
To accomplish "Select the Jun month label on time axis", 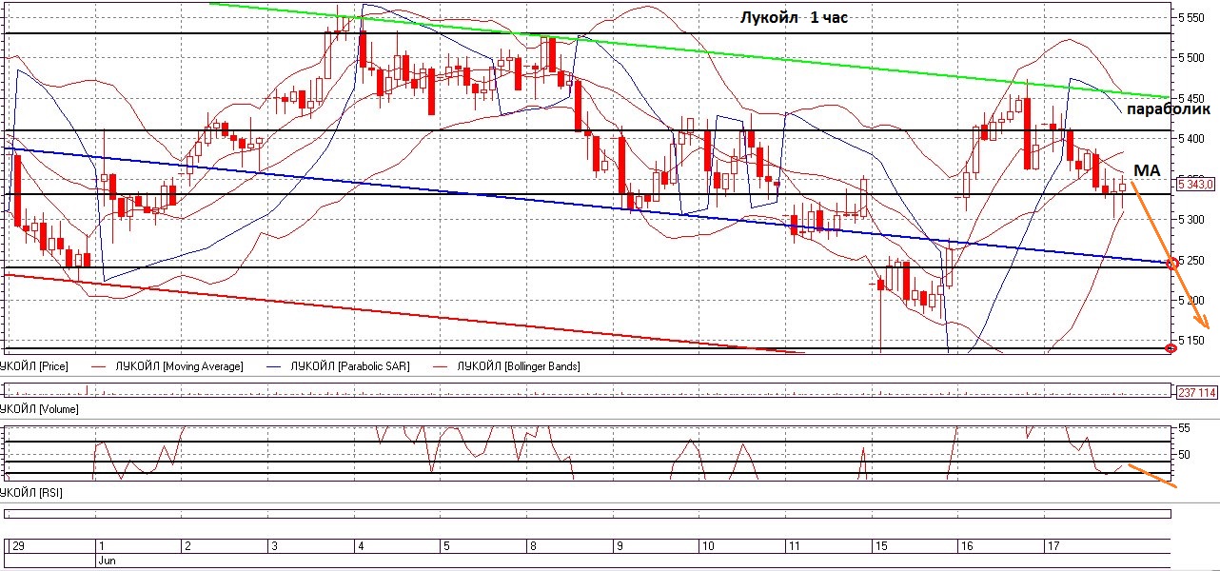I will [x=106, y=561].
